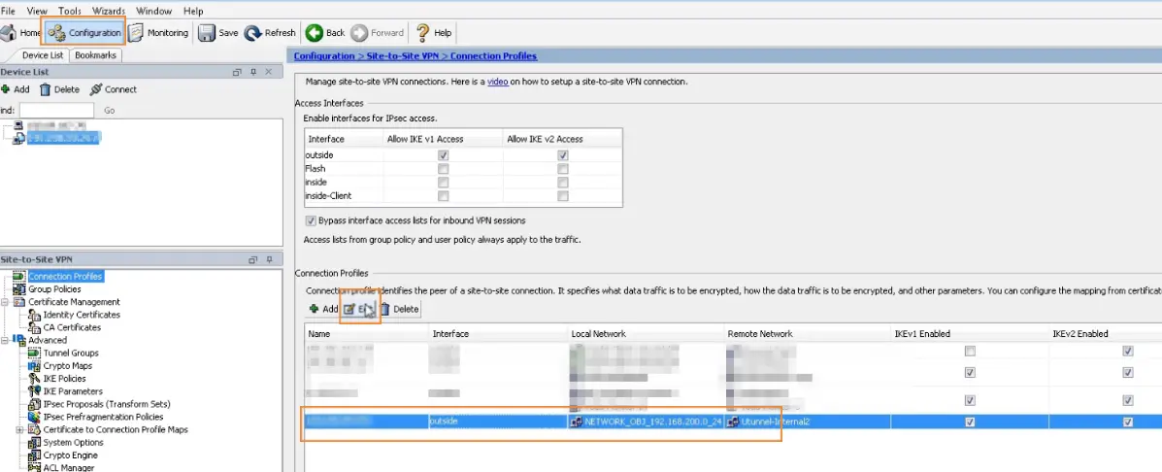1162x472 pixels.
Task: Switch to the Device List tab
Action: 43,55
